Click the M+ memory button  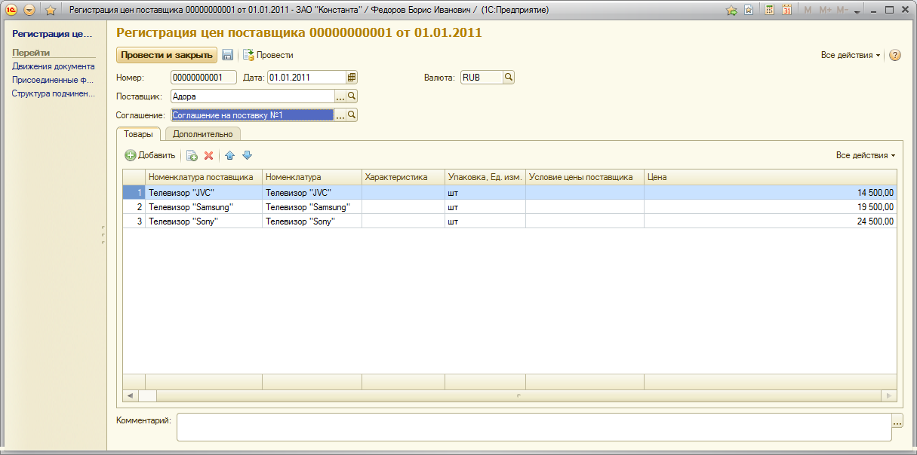coord(826,11)
